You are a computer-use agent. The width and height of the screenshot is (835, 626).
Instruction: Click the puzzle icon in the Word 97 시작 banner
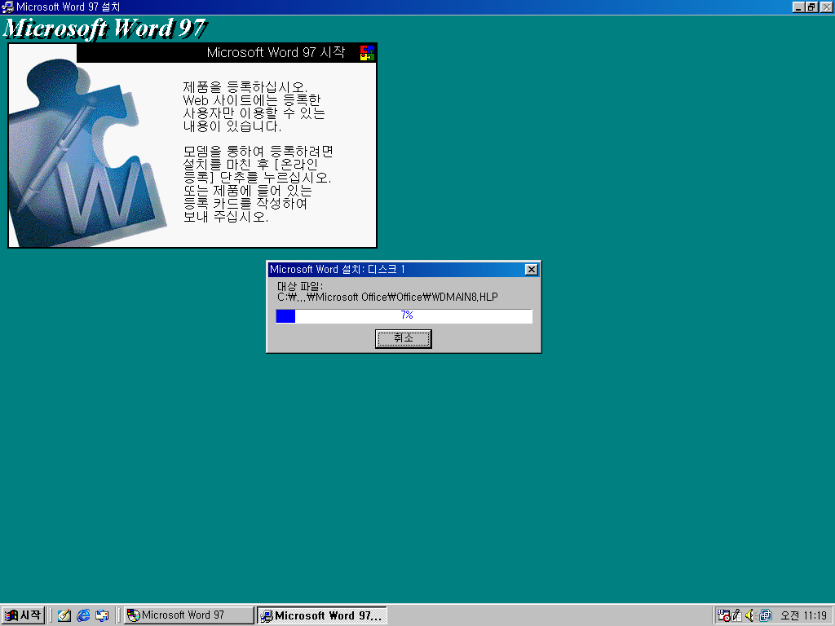point(367,53)
